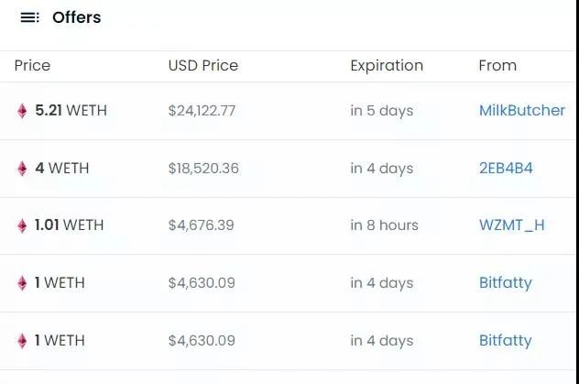
Task: Open 2EB4B4 user profile
Action: pyautogui.click(x=506, y=169)
